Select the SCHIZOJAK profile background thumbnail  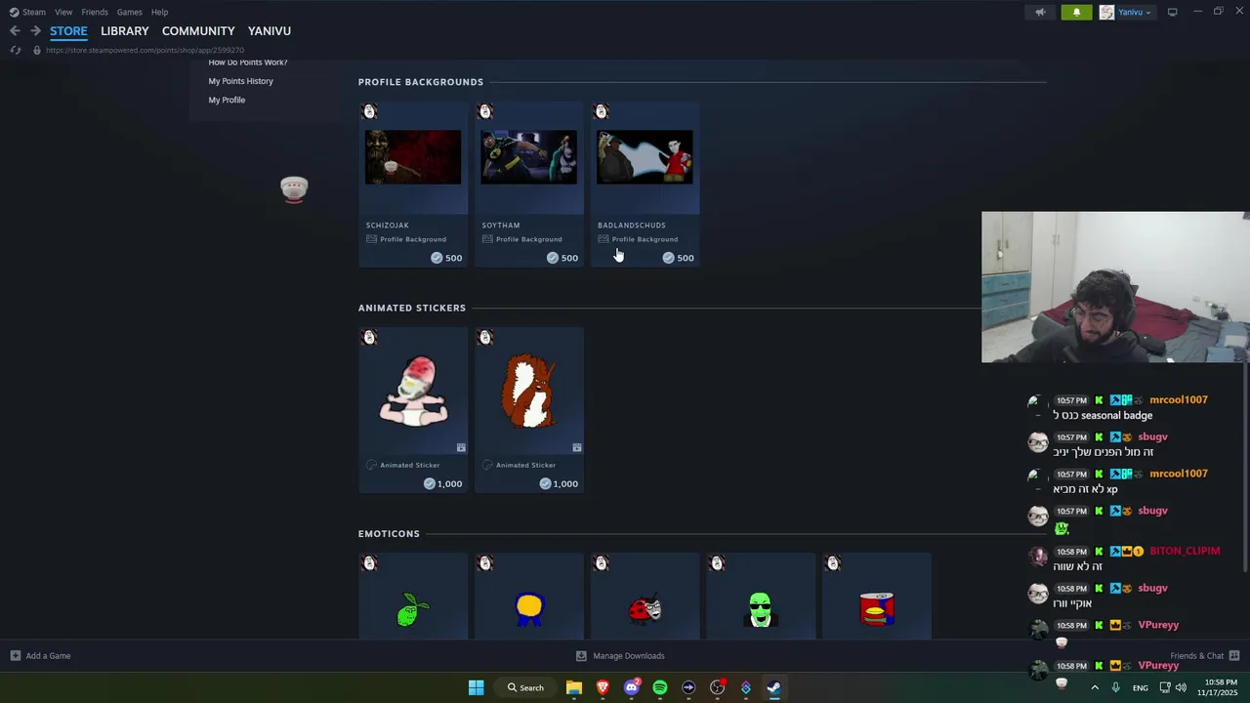413,157
